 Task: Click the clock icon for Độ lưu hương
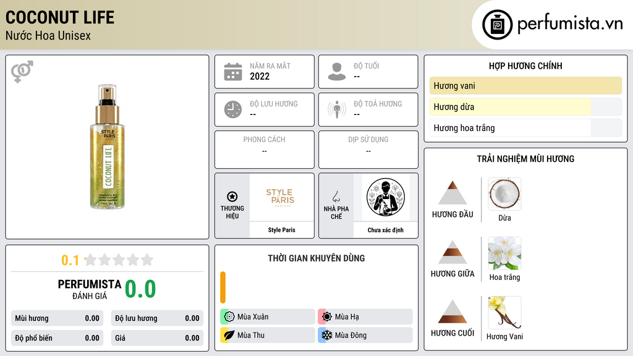tap(233, 109)
